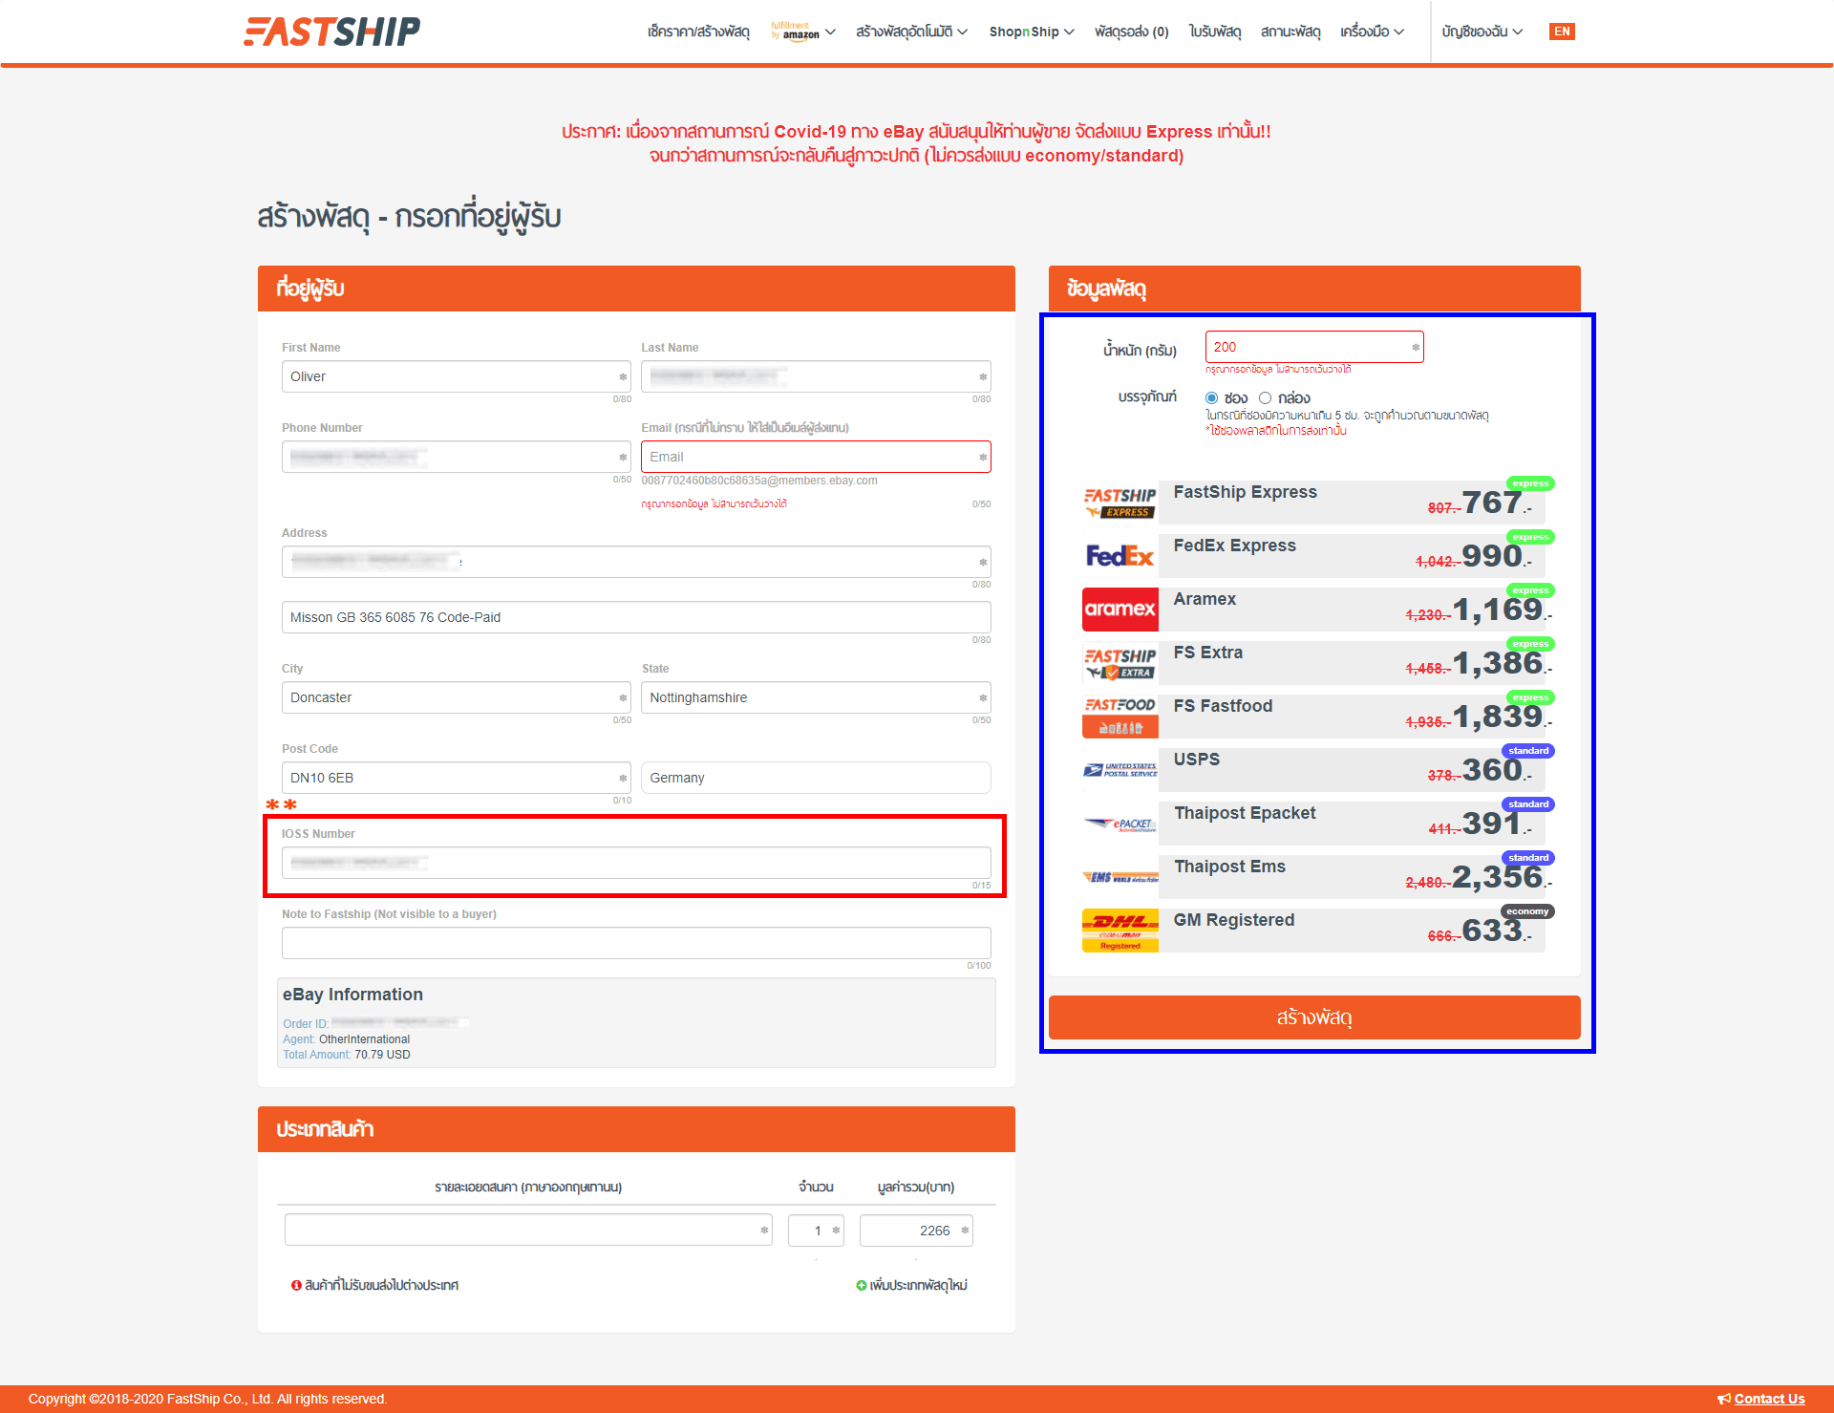Click the FastShip Express price 767 row
Image resolution: width=1834 pixels, height=1413 pixels.
point(1312,503)
